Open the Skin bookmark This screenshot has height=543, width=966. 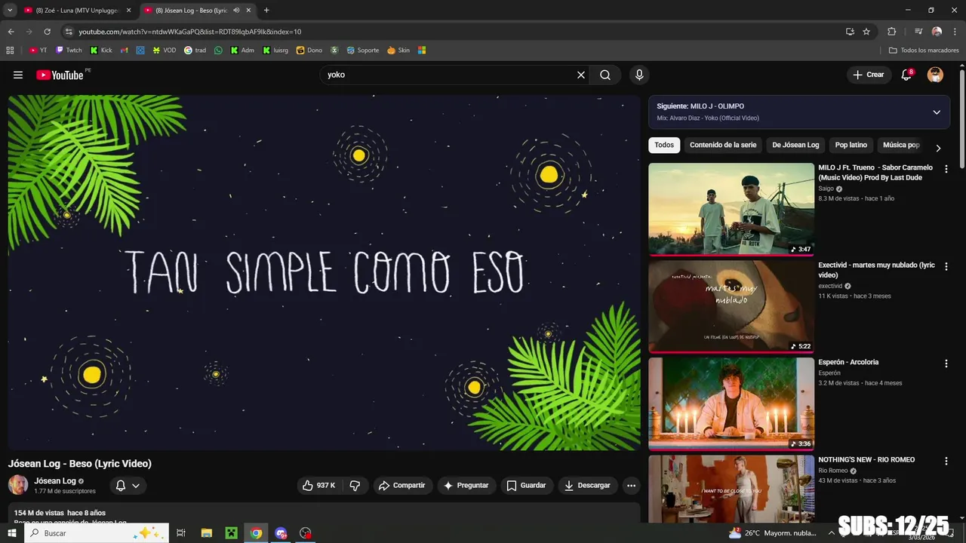(398, 51)
